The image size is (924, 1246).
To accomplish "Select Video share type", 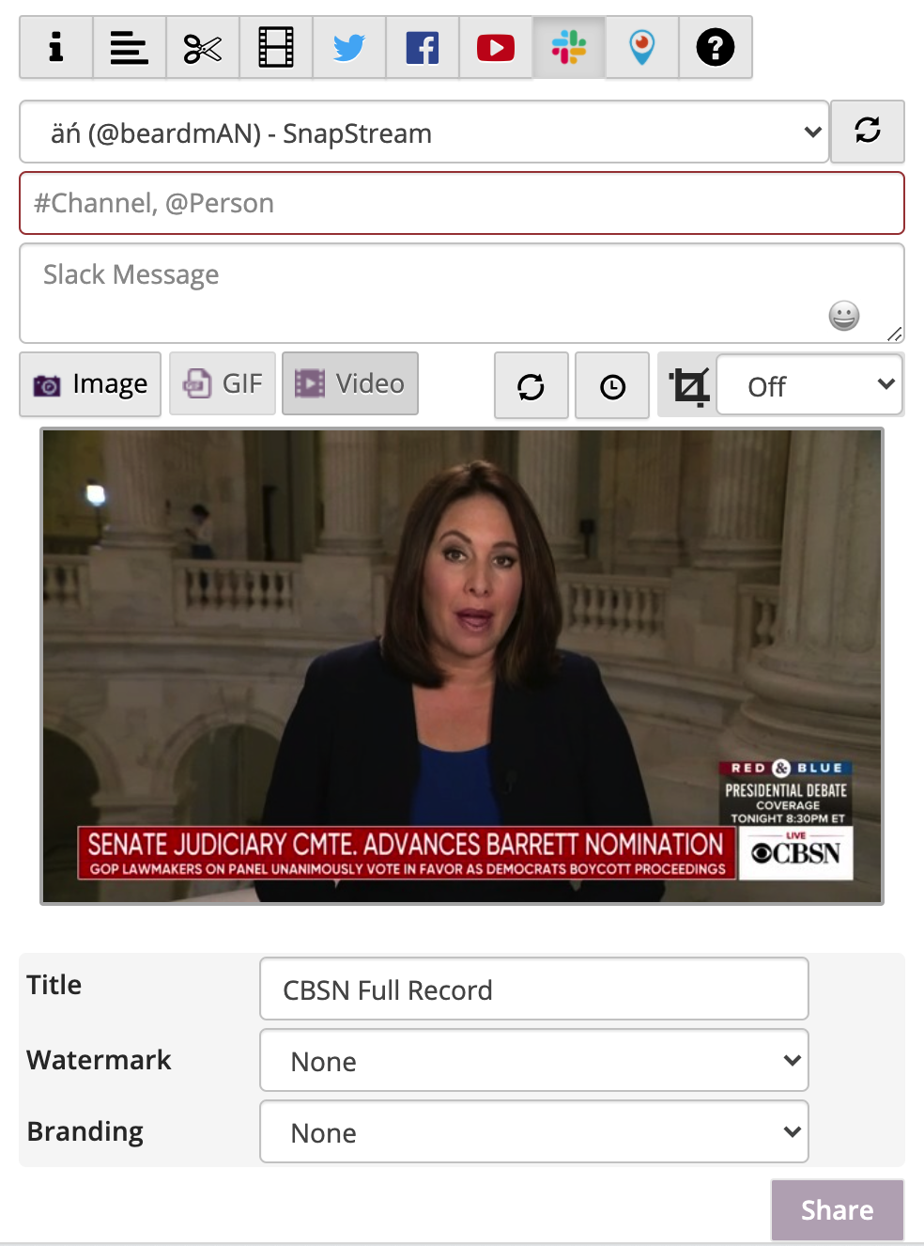I will point(350,383).
